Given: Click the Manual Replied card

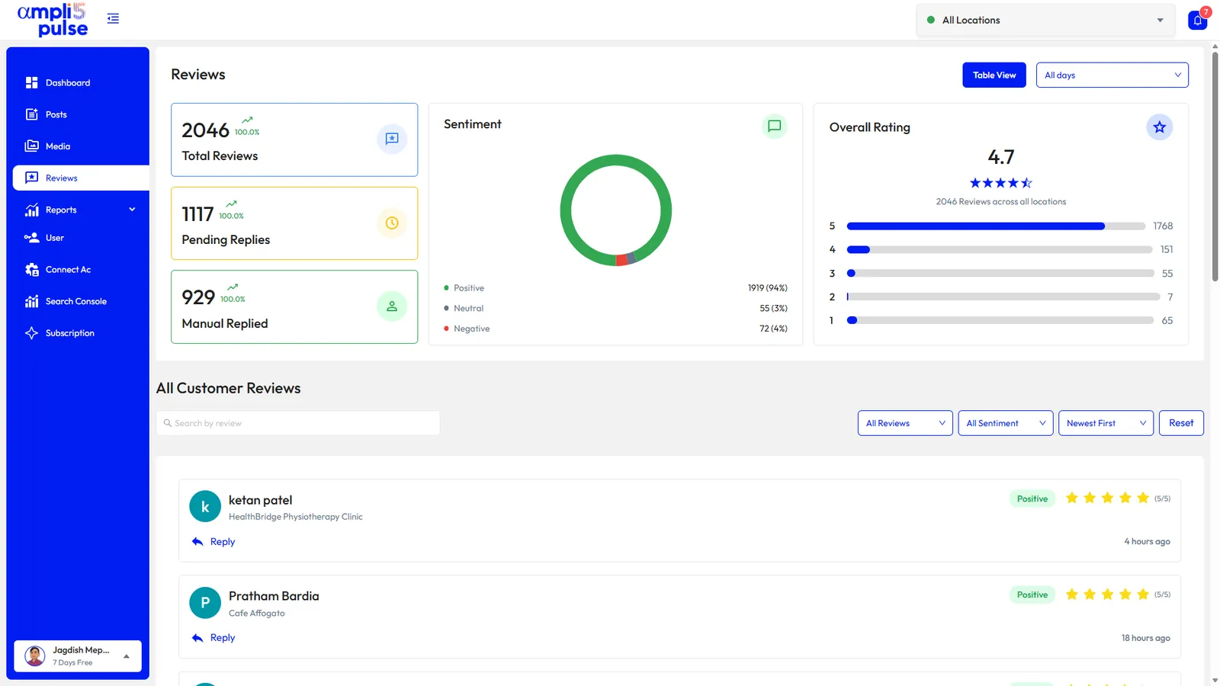Looking at the screenshot, I should 294,306.
